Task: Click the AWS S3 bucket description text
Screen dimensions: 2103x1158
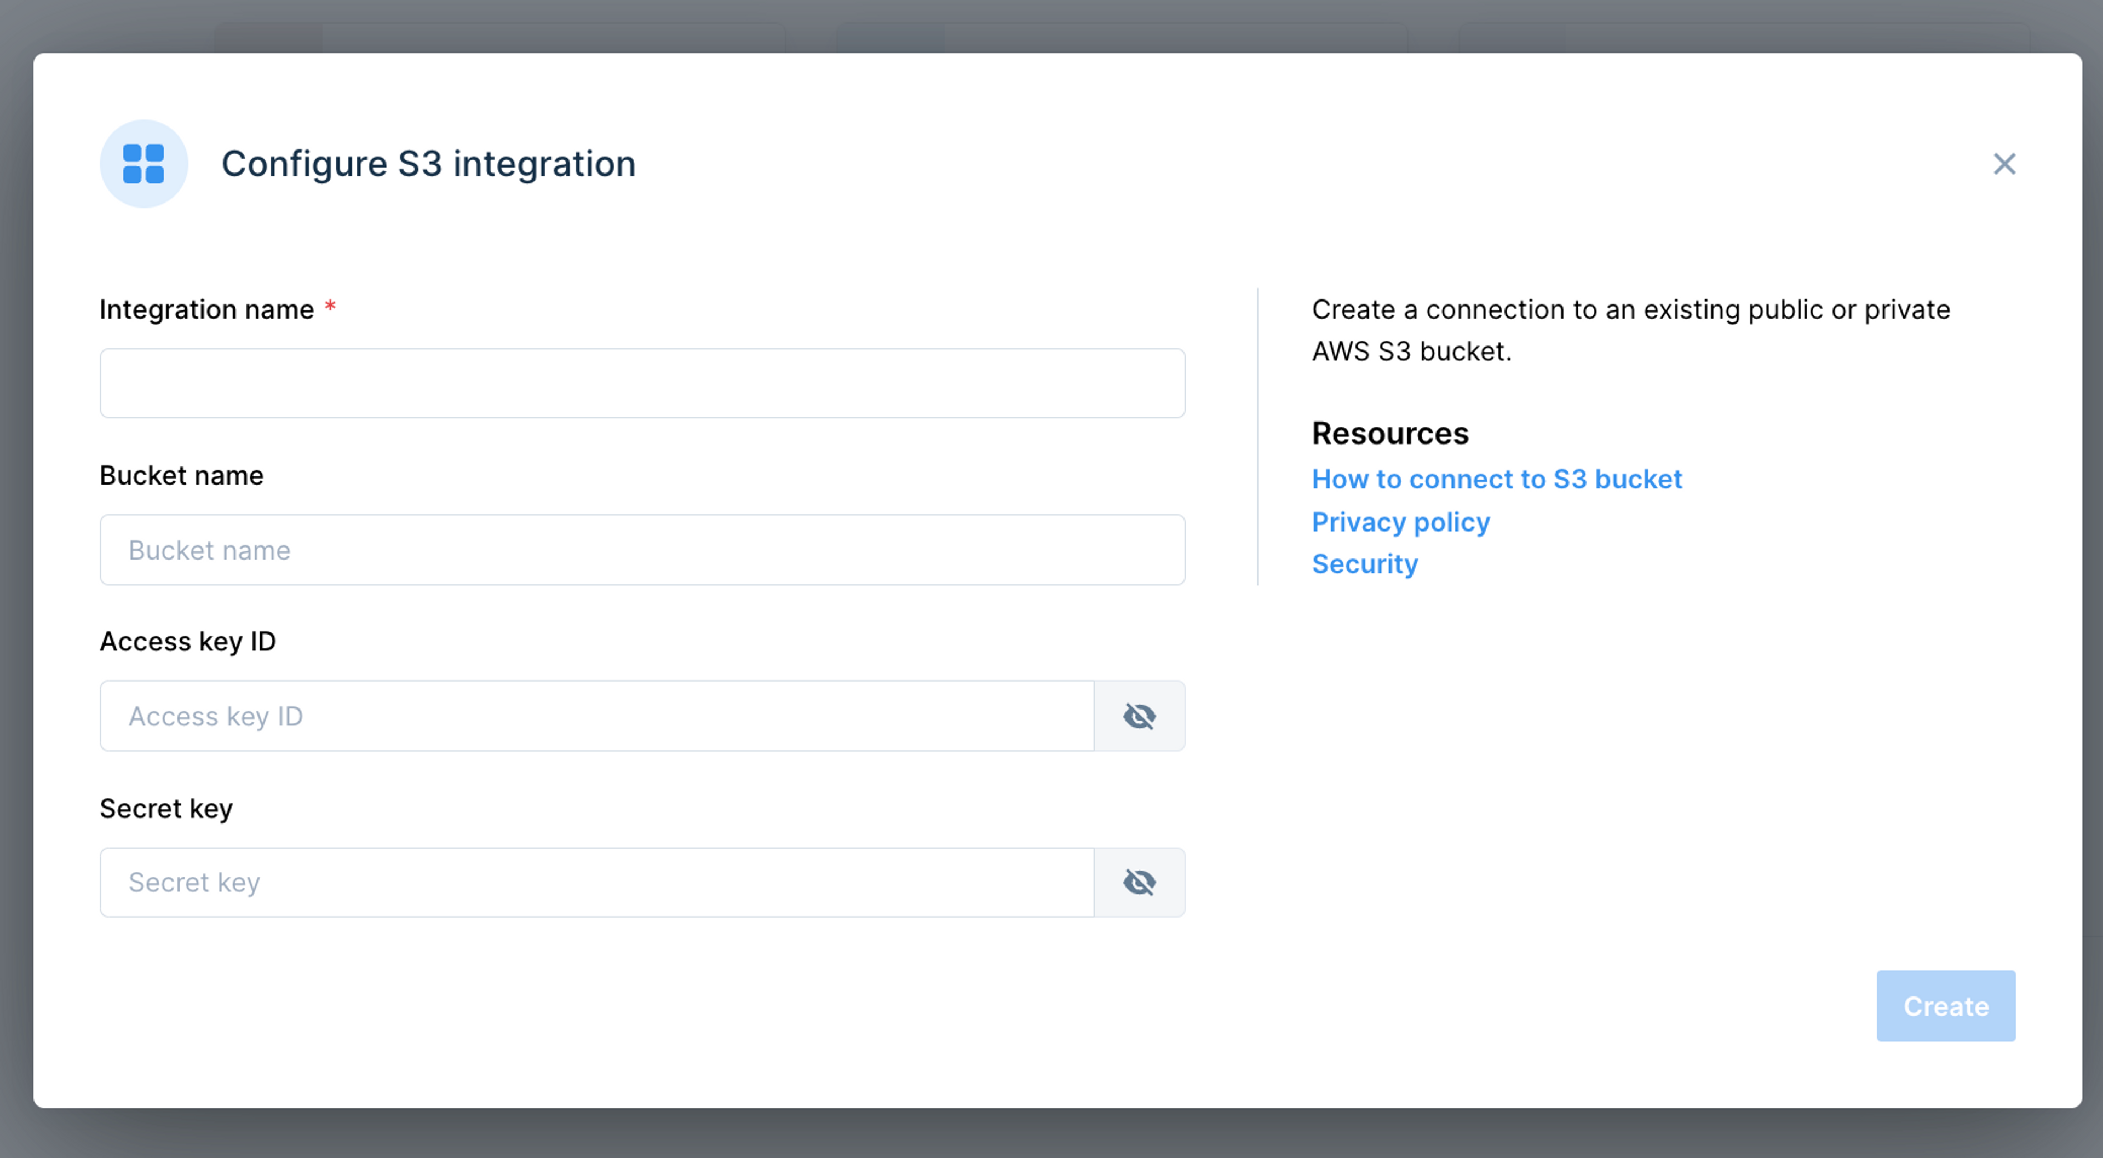Action: (x=1630, y=330)
